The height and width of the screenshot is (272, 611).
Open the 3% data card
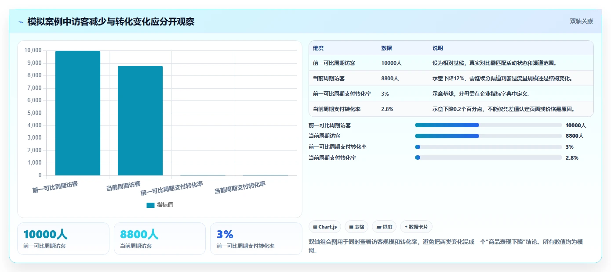(256, 239)
